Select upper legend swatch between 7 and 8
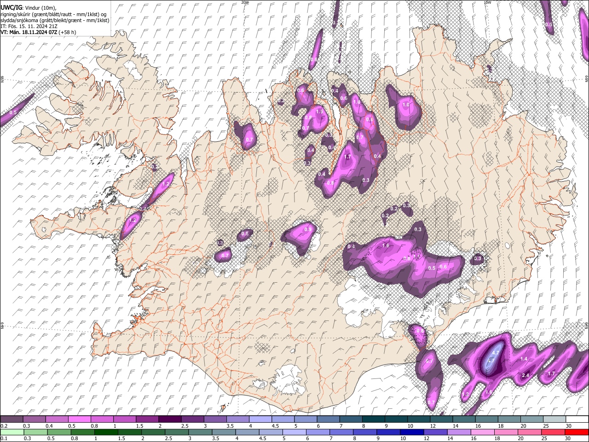Image resolution: width=589 pixels, height=442 pixels. point(351,419)
